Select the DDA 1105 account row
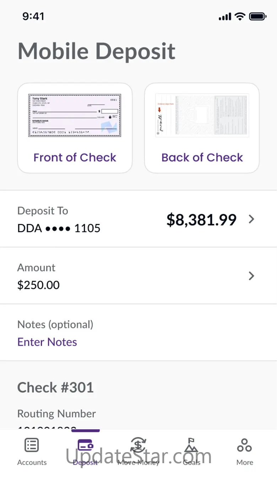 pos(138,219)
